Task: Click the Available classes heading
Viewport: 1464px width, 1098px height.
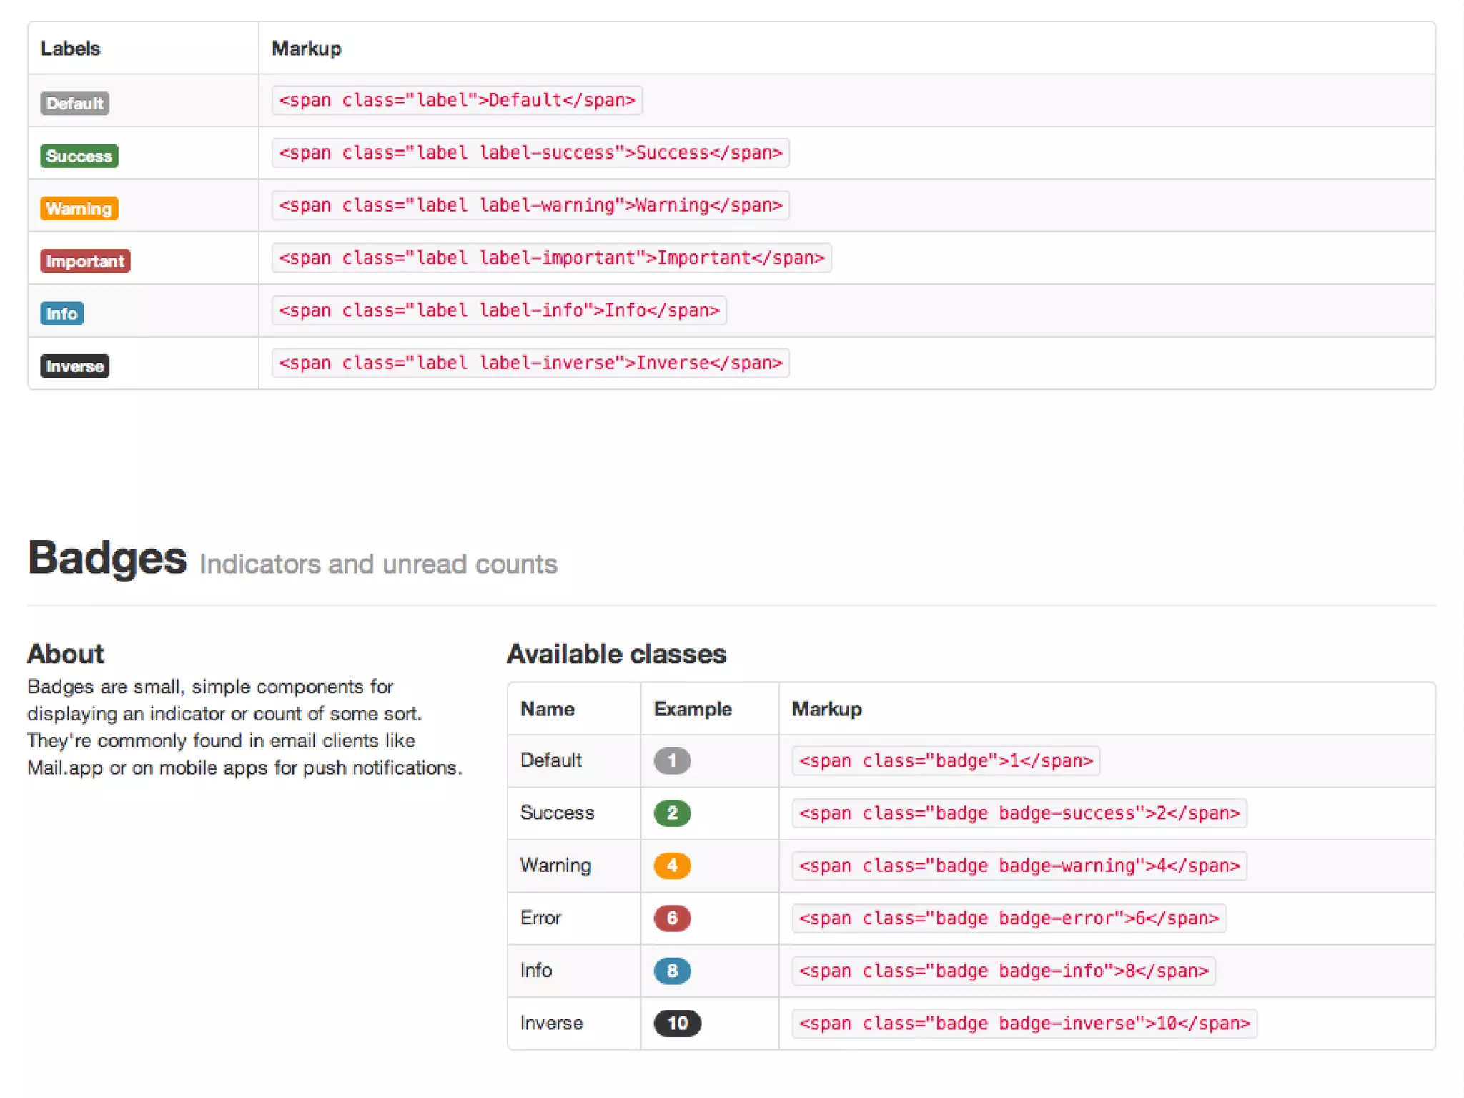Action: 616,654
